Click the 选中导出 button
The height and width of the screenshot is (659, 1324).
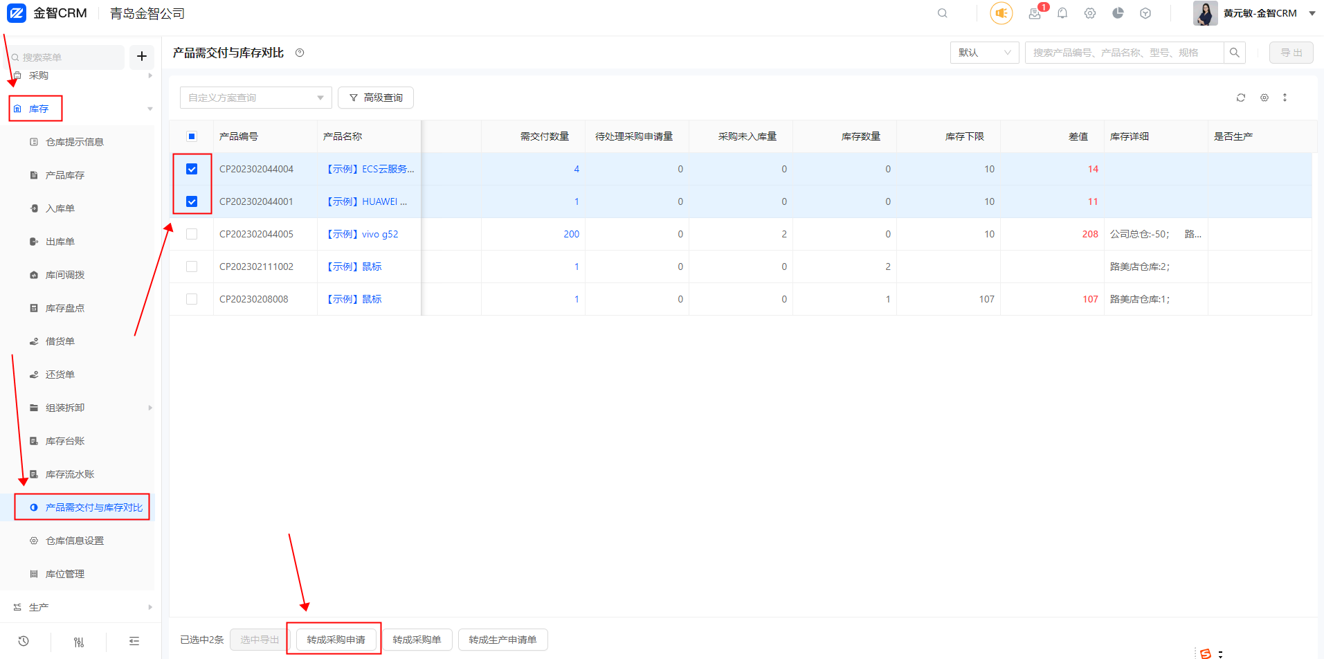point(260,640)
